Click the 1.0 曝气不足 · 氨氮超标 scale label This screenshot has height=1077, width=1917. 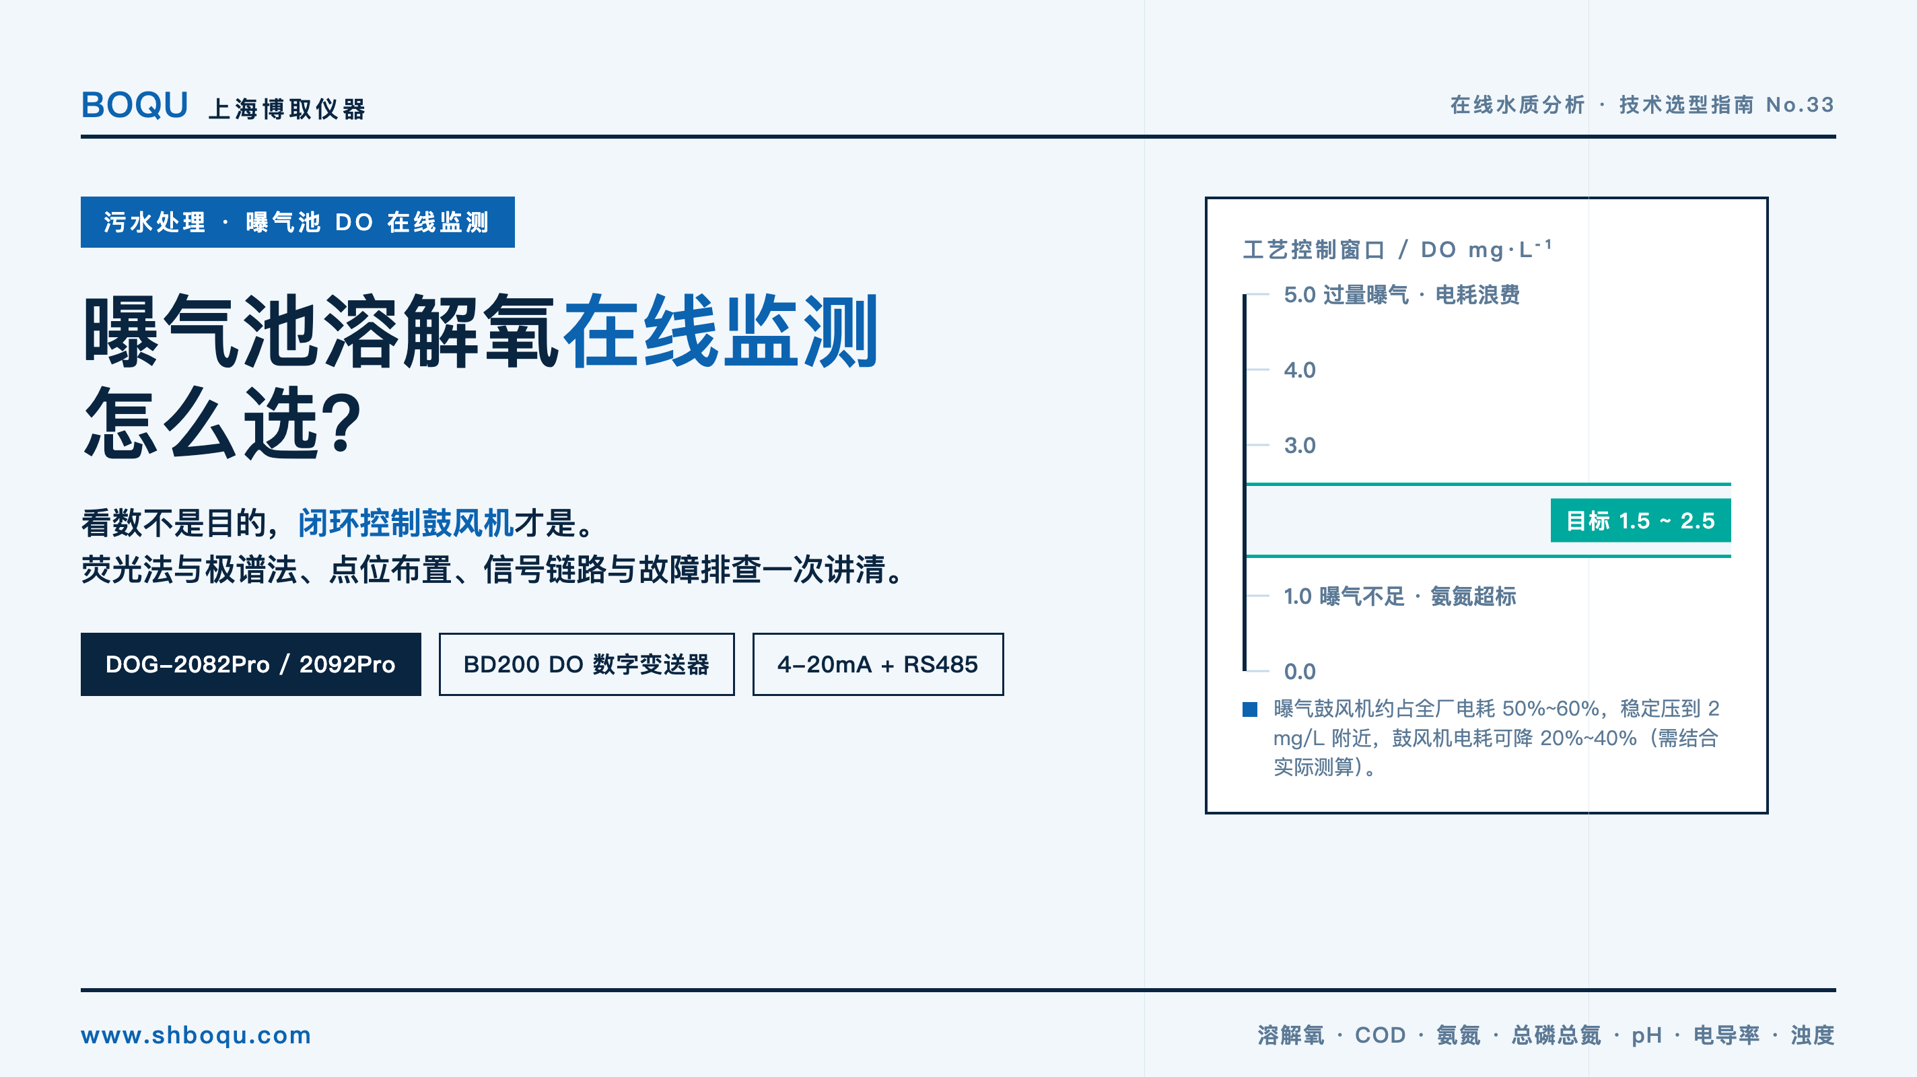1400,596
